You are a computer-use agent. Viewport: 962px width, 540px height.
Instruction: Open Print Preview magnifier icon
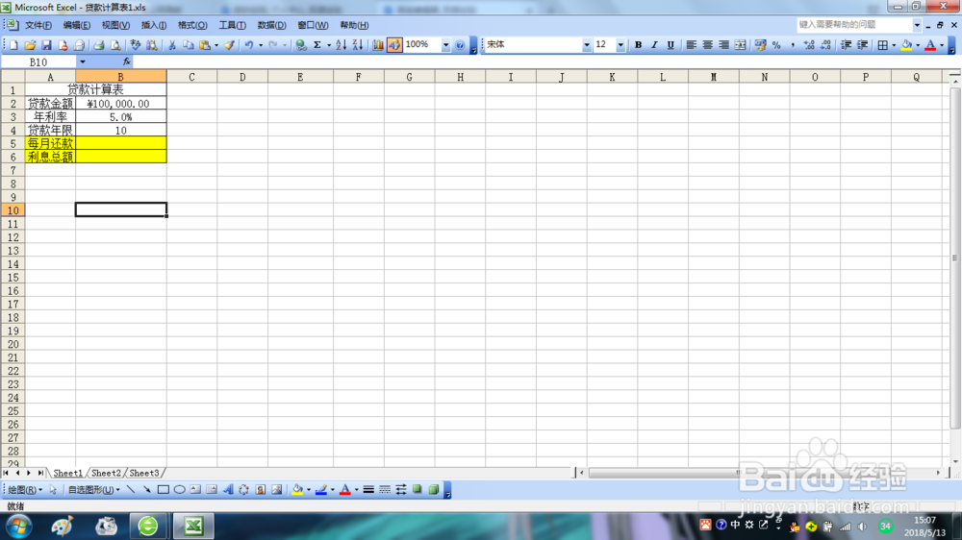(114, 45)
